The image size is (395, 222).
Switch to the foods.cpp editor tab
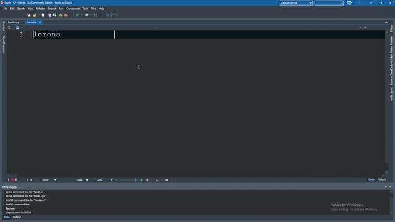14,22
